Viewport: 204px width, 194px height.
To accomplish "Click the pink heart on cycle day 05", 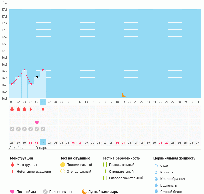I will [x=37, y=122].
